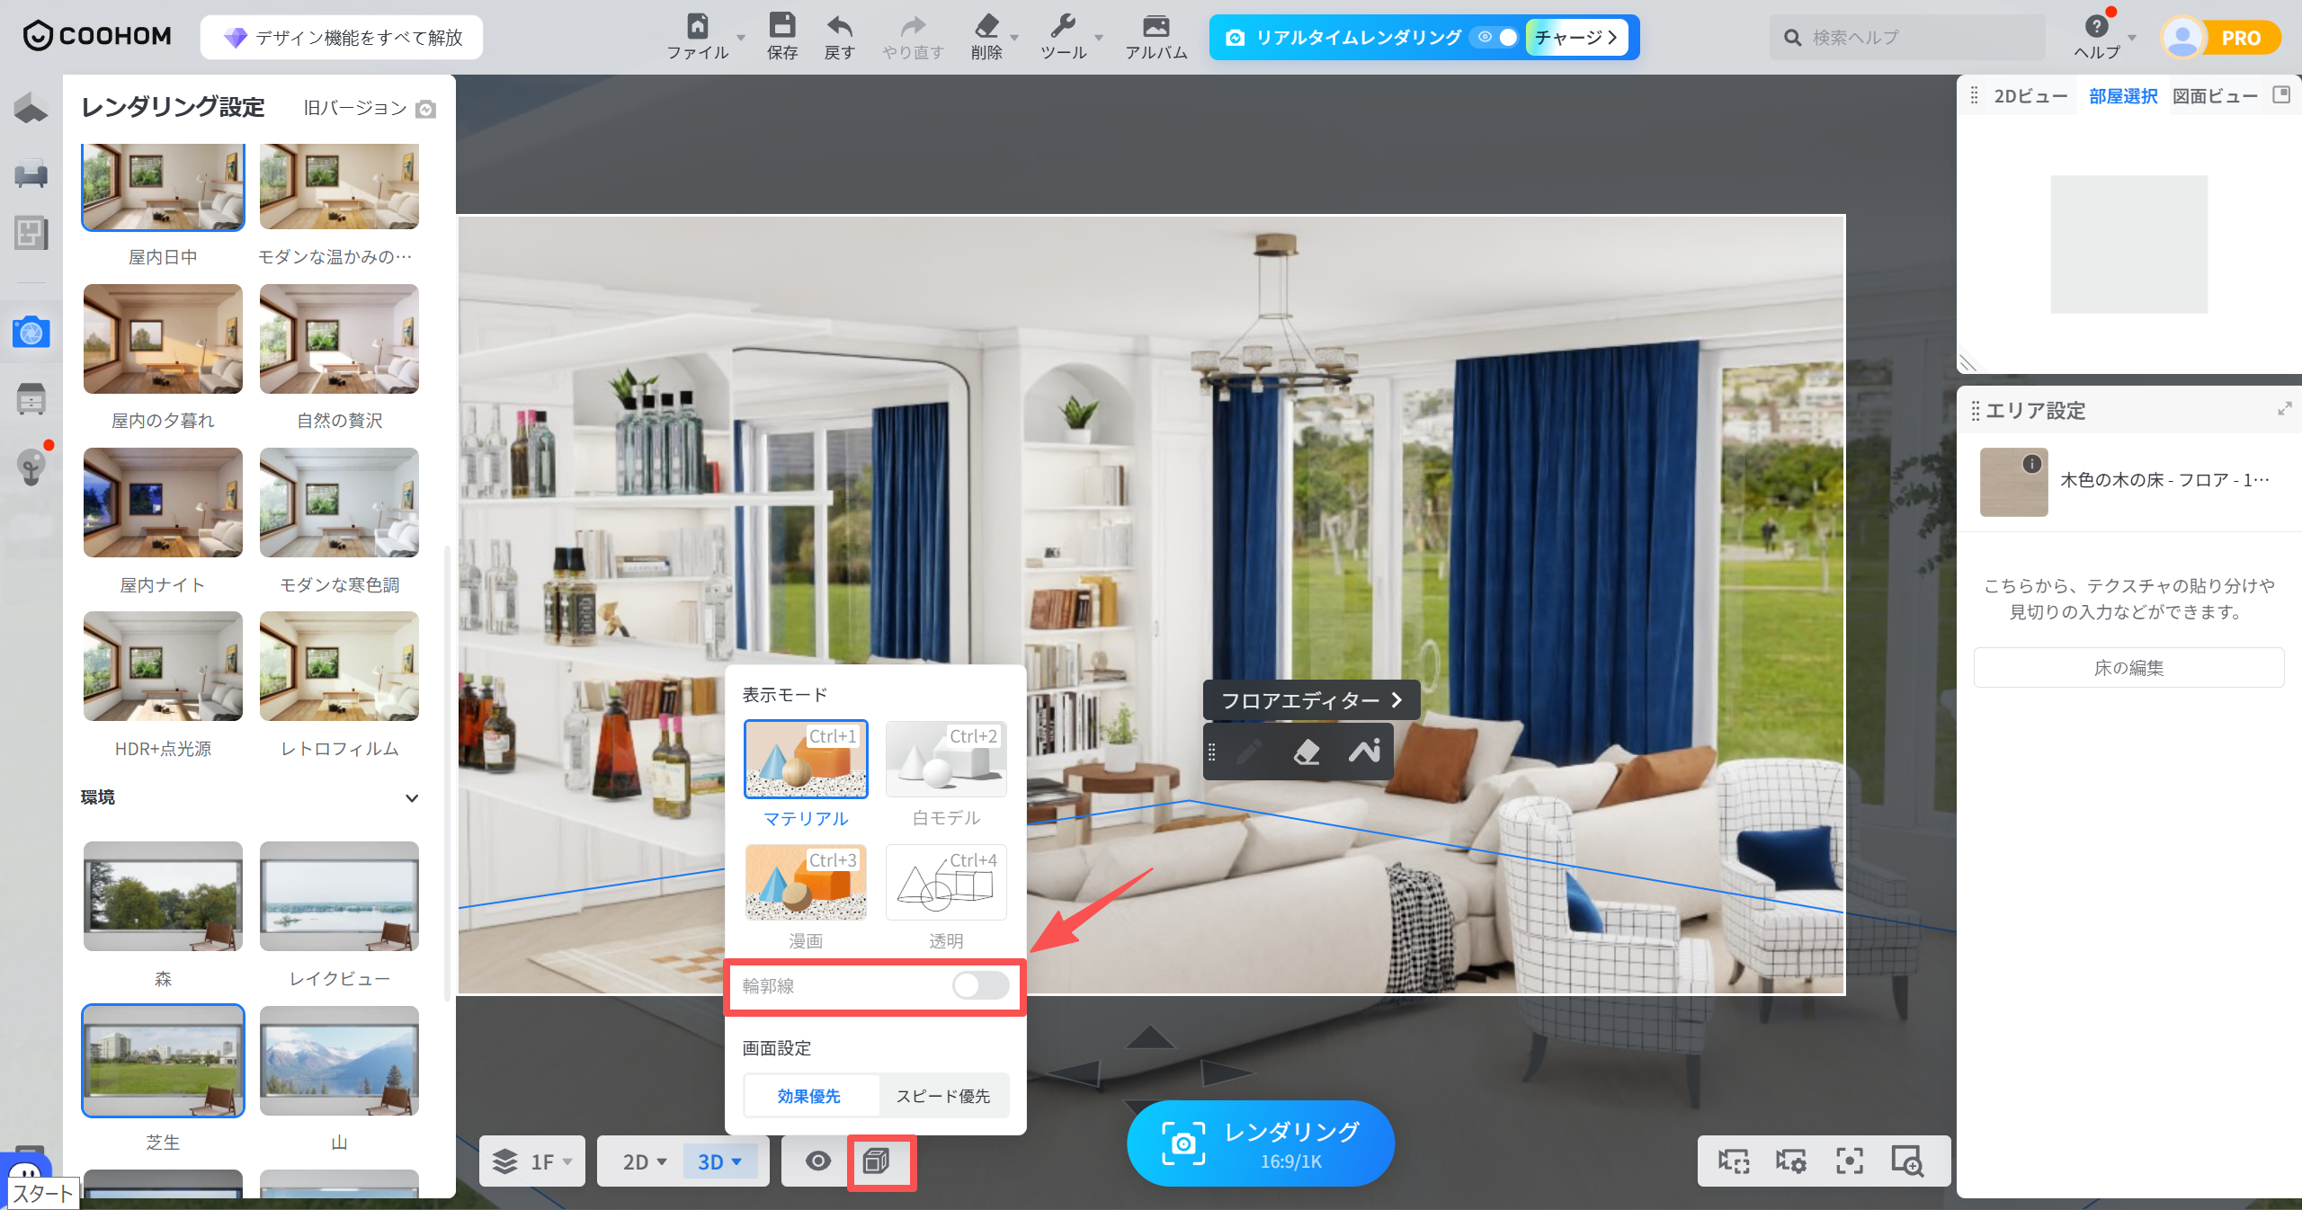Image resolution: width=2302 pixels, height=1210 pixels.
Task: Click デザイン機能をすべて解放 button
Action: coord(342,37)
